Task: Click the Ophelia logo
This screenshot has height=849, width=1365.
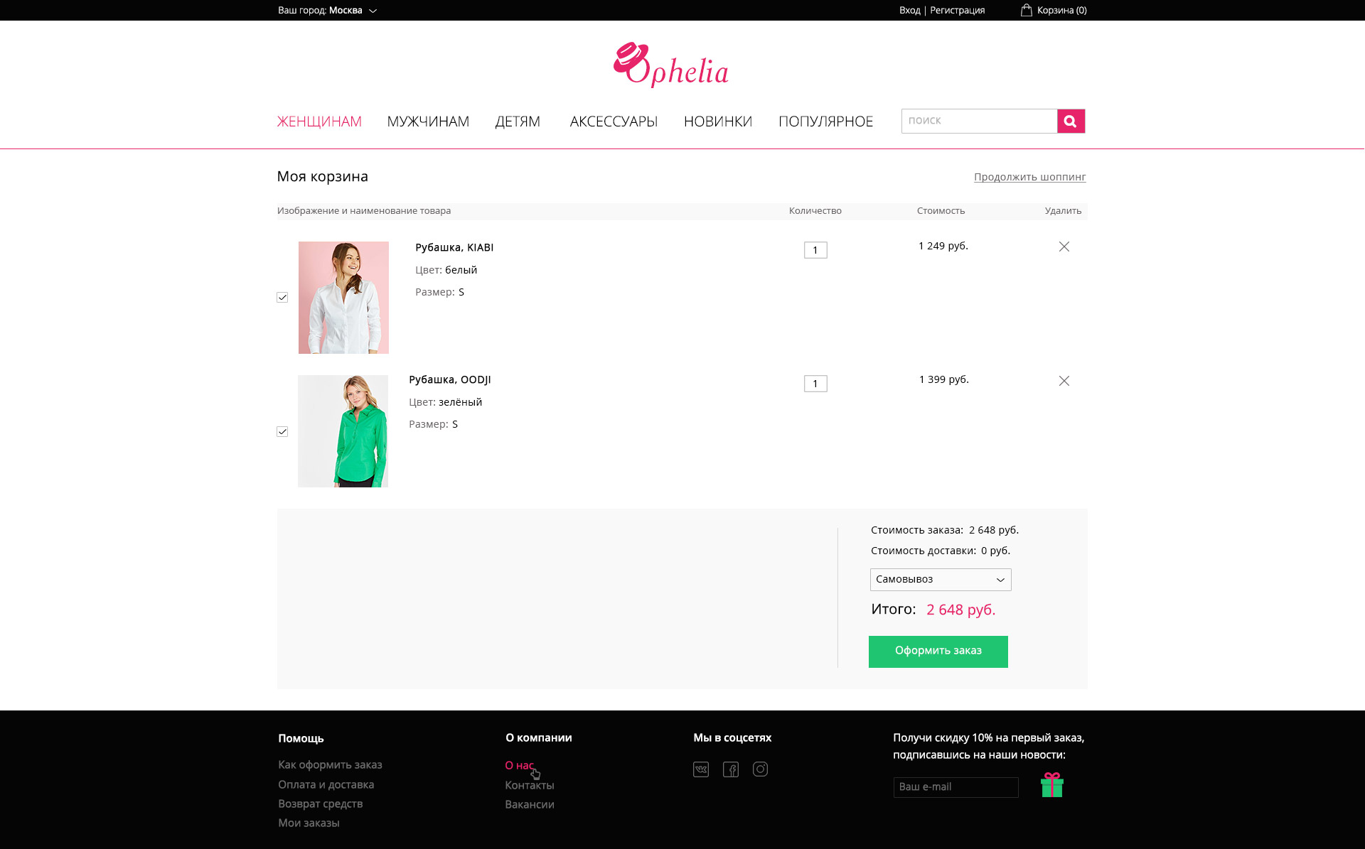Action: [x=670, y=65]
